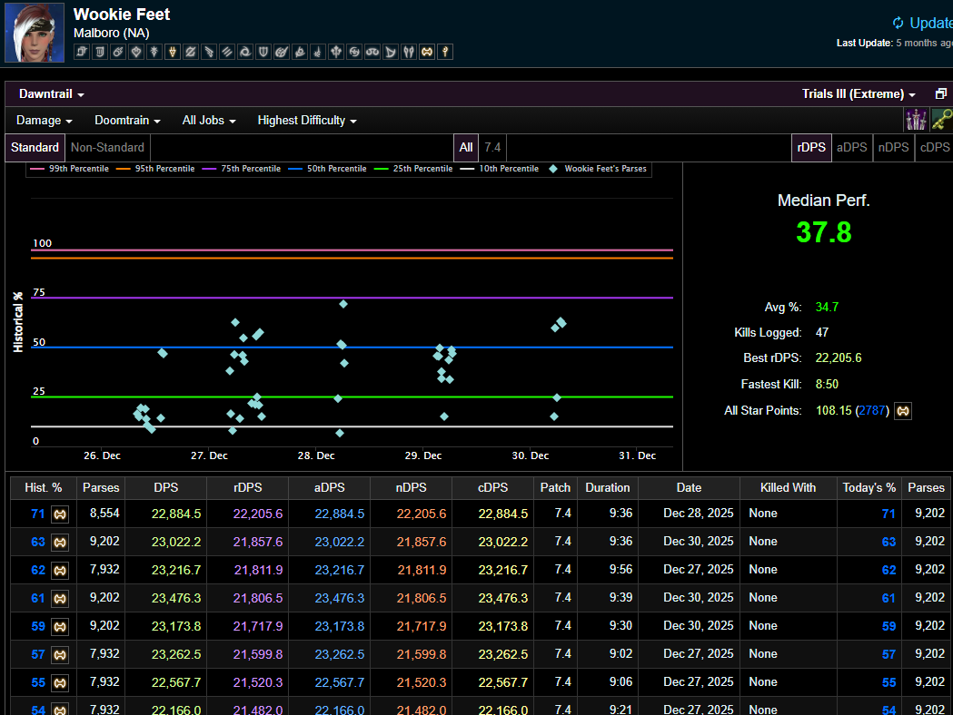Toggle Wookie Feet's Parses in legend

click(x=597, y=169)
